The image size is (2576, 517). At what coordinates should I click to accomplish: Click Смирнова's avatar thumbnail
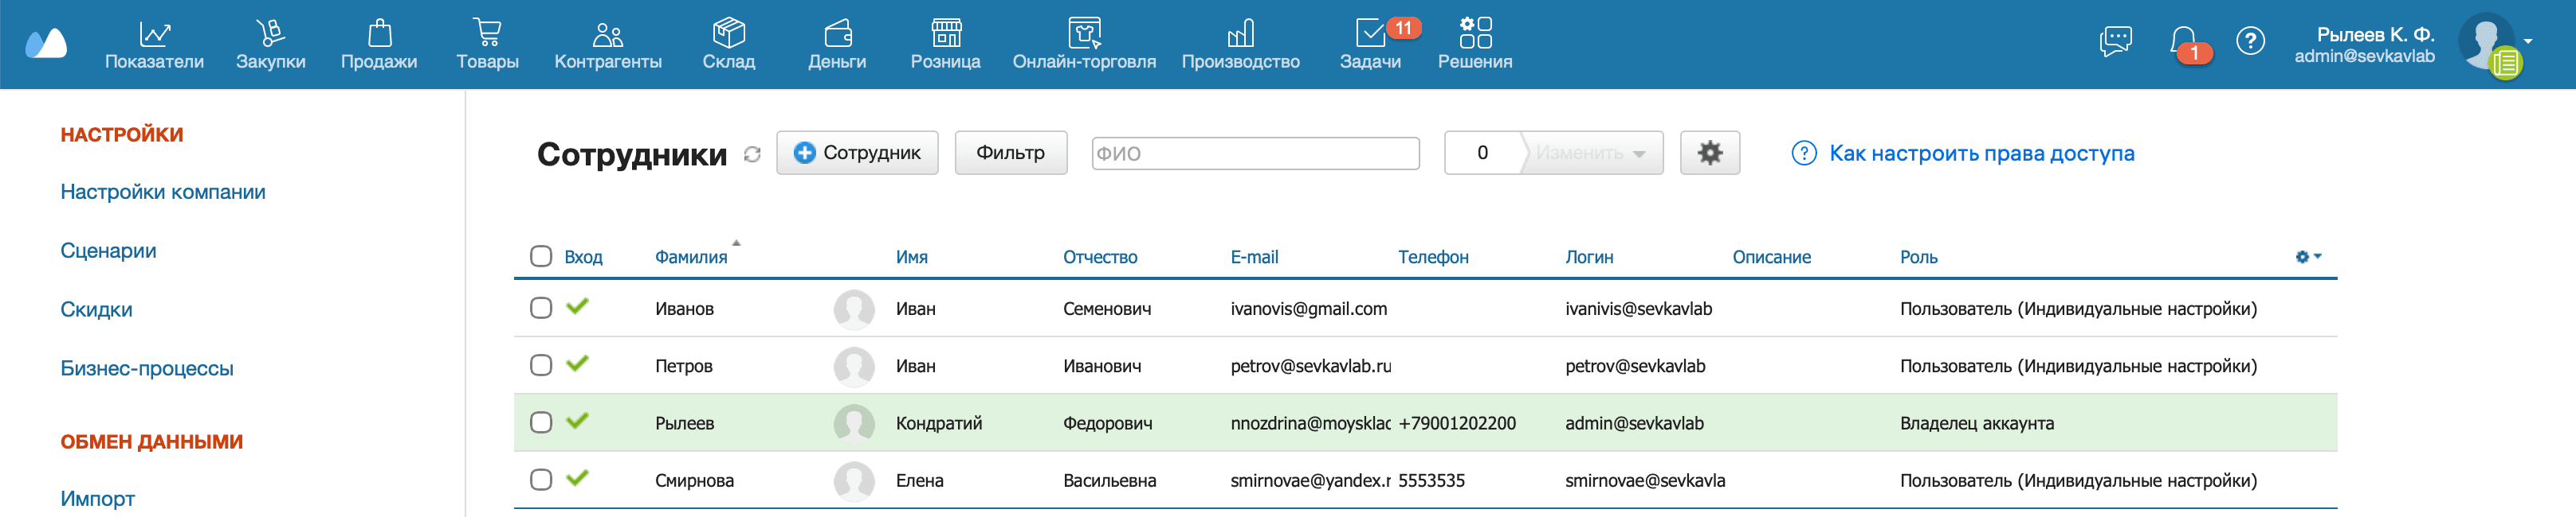tap(854, 480)
